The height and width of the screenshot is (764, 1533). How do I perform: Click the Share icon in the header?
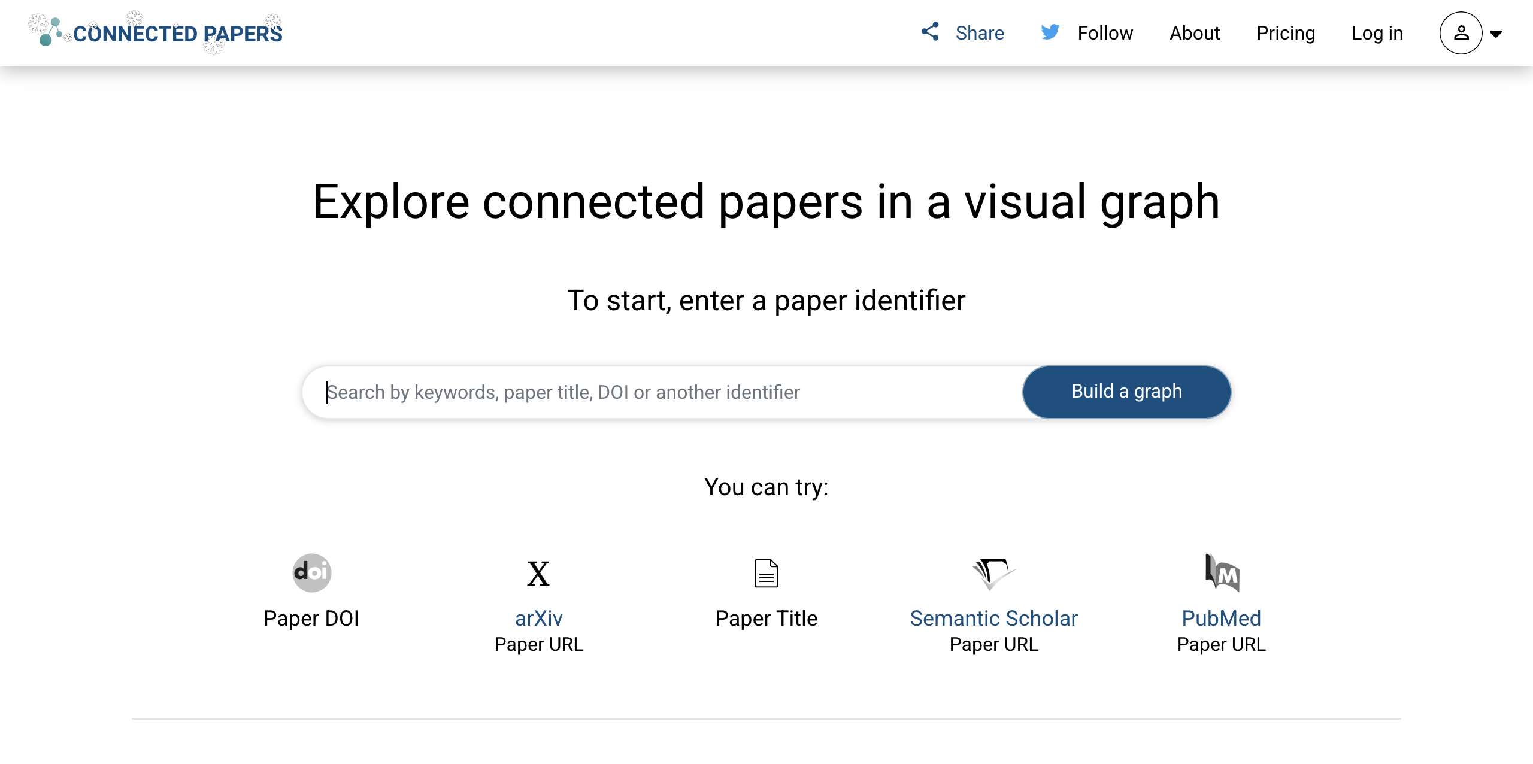click(930, 32)
